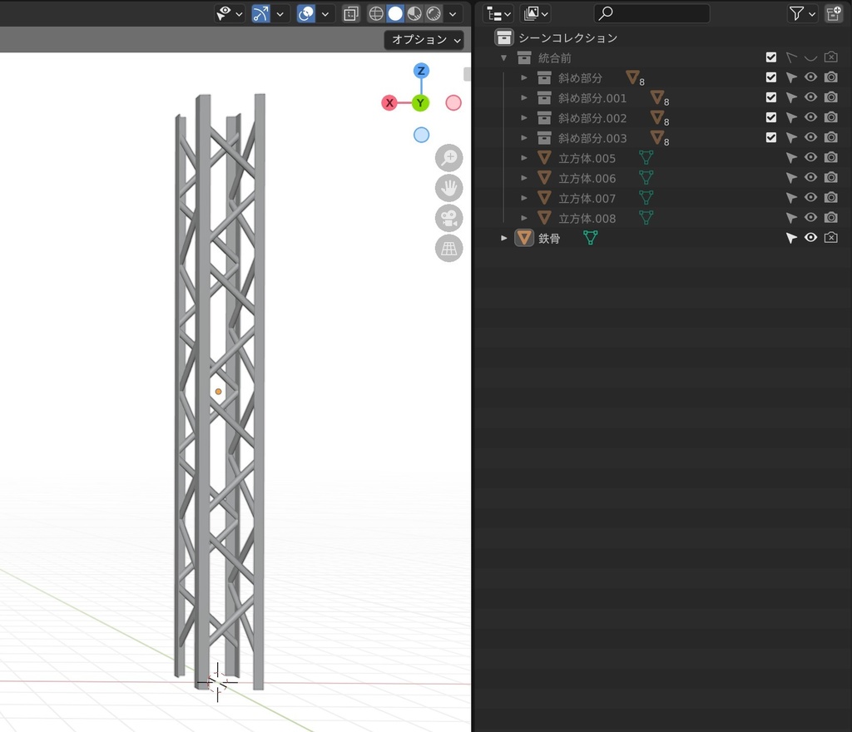
Task: Toggle X-Ray mode in the viewport
Action: pyautogui.click(x=350, y=13)
